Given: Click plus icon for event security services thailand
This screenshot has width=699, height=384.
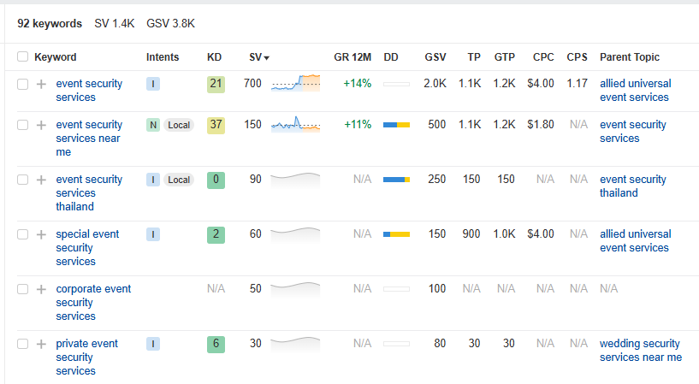Looking at the screenshot, I should (41, 180).
